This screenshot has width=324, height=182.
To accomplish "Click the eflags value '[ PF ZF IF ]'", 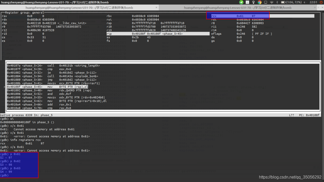I will (x=262, y=34).
